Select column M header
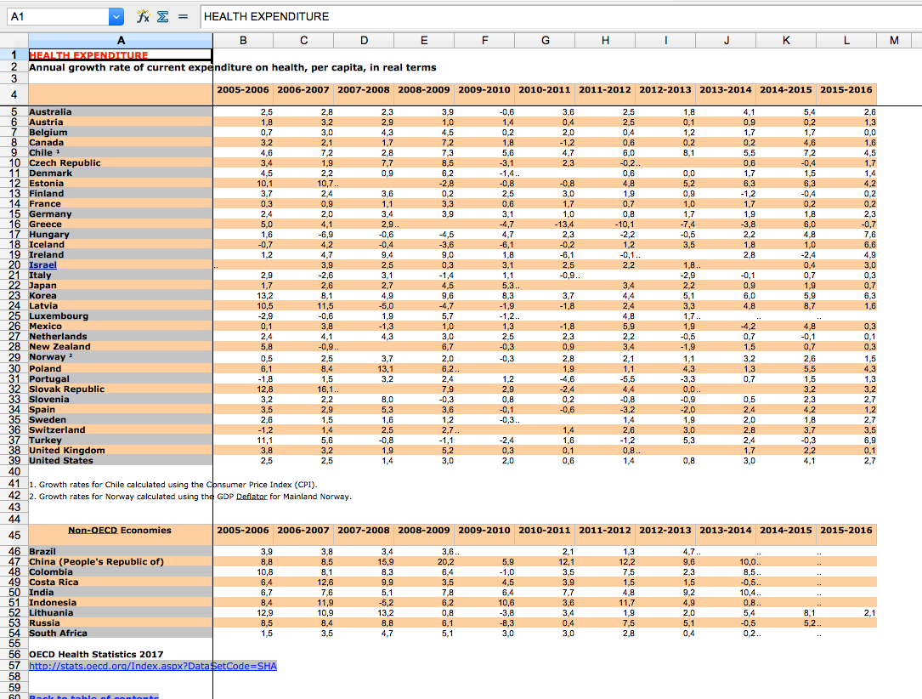Viewport: 922px width, 699px height. point(893,40)
